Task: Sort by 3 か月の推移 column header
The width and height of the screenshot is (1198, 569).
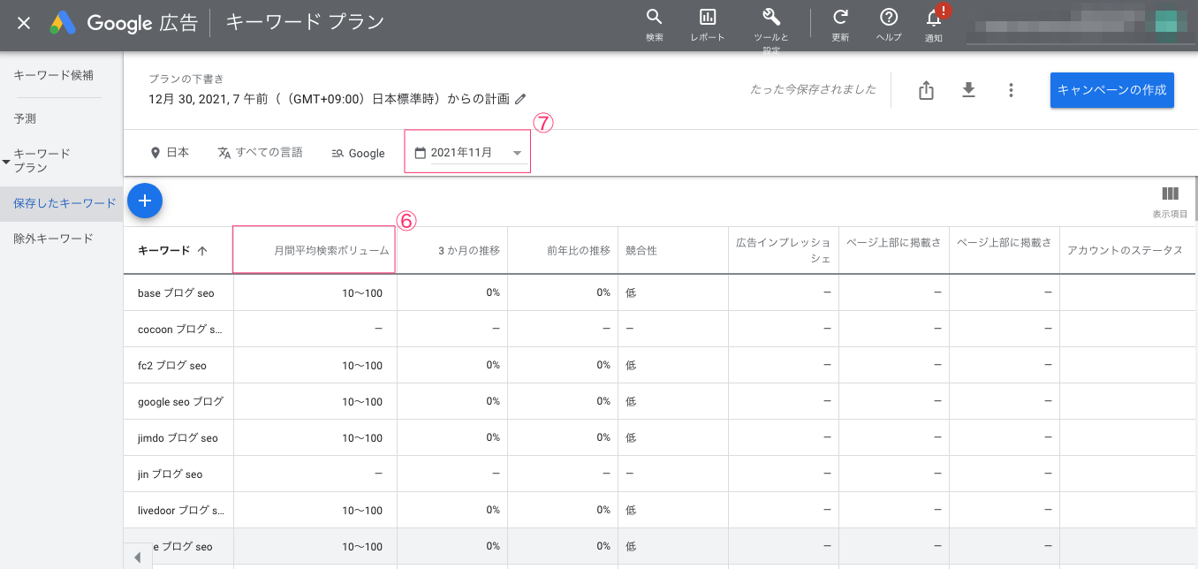Action: pos(468,250)
